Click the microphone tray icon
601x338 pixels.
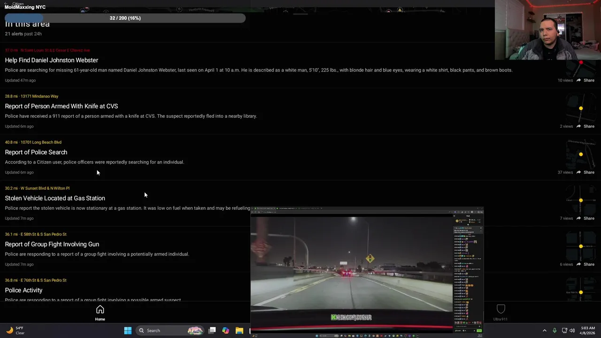(555, 330)
